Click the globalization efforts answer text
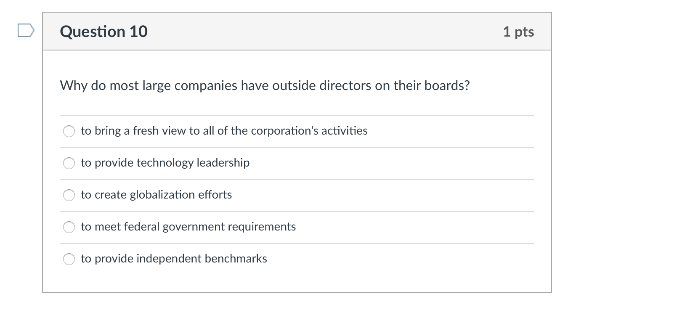This screenshot has height=318, width=674. (x=156, y=195)
